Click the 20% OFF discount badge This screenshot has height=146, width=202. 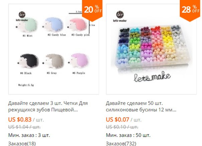(x=92, y=10)
